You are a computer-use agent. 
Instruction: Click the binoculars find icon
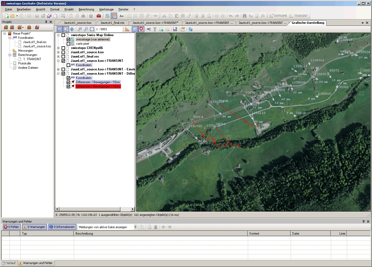coord(244,16)
